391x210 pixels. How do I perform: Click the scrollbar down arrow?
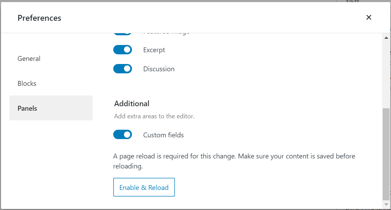[x=386, y=204]
